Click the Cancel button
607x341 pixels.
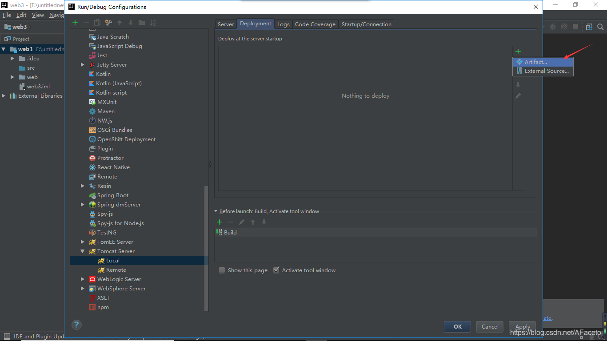490,327
